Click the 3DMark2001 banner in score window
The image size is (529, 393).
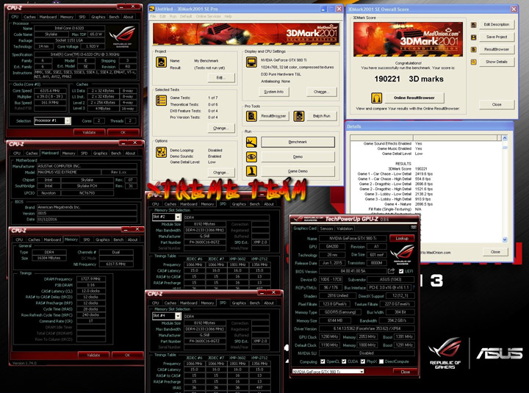409,39
